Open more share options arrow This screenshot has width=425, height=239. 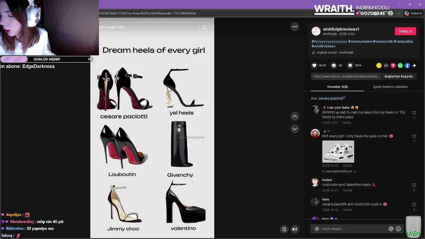coord(414,66)
